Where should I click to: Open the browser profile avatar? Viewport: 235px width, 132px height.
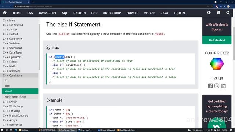(x=228, y=7)
